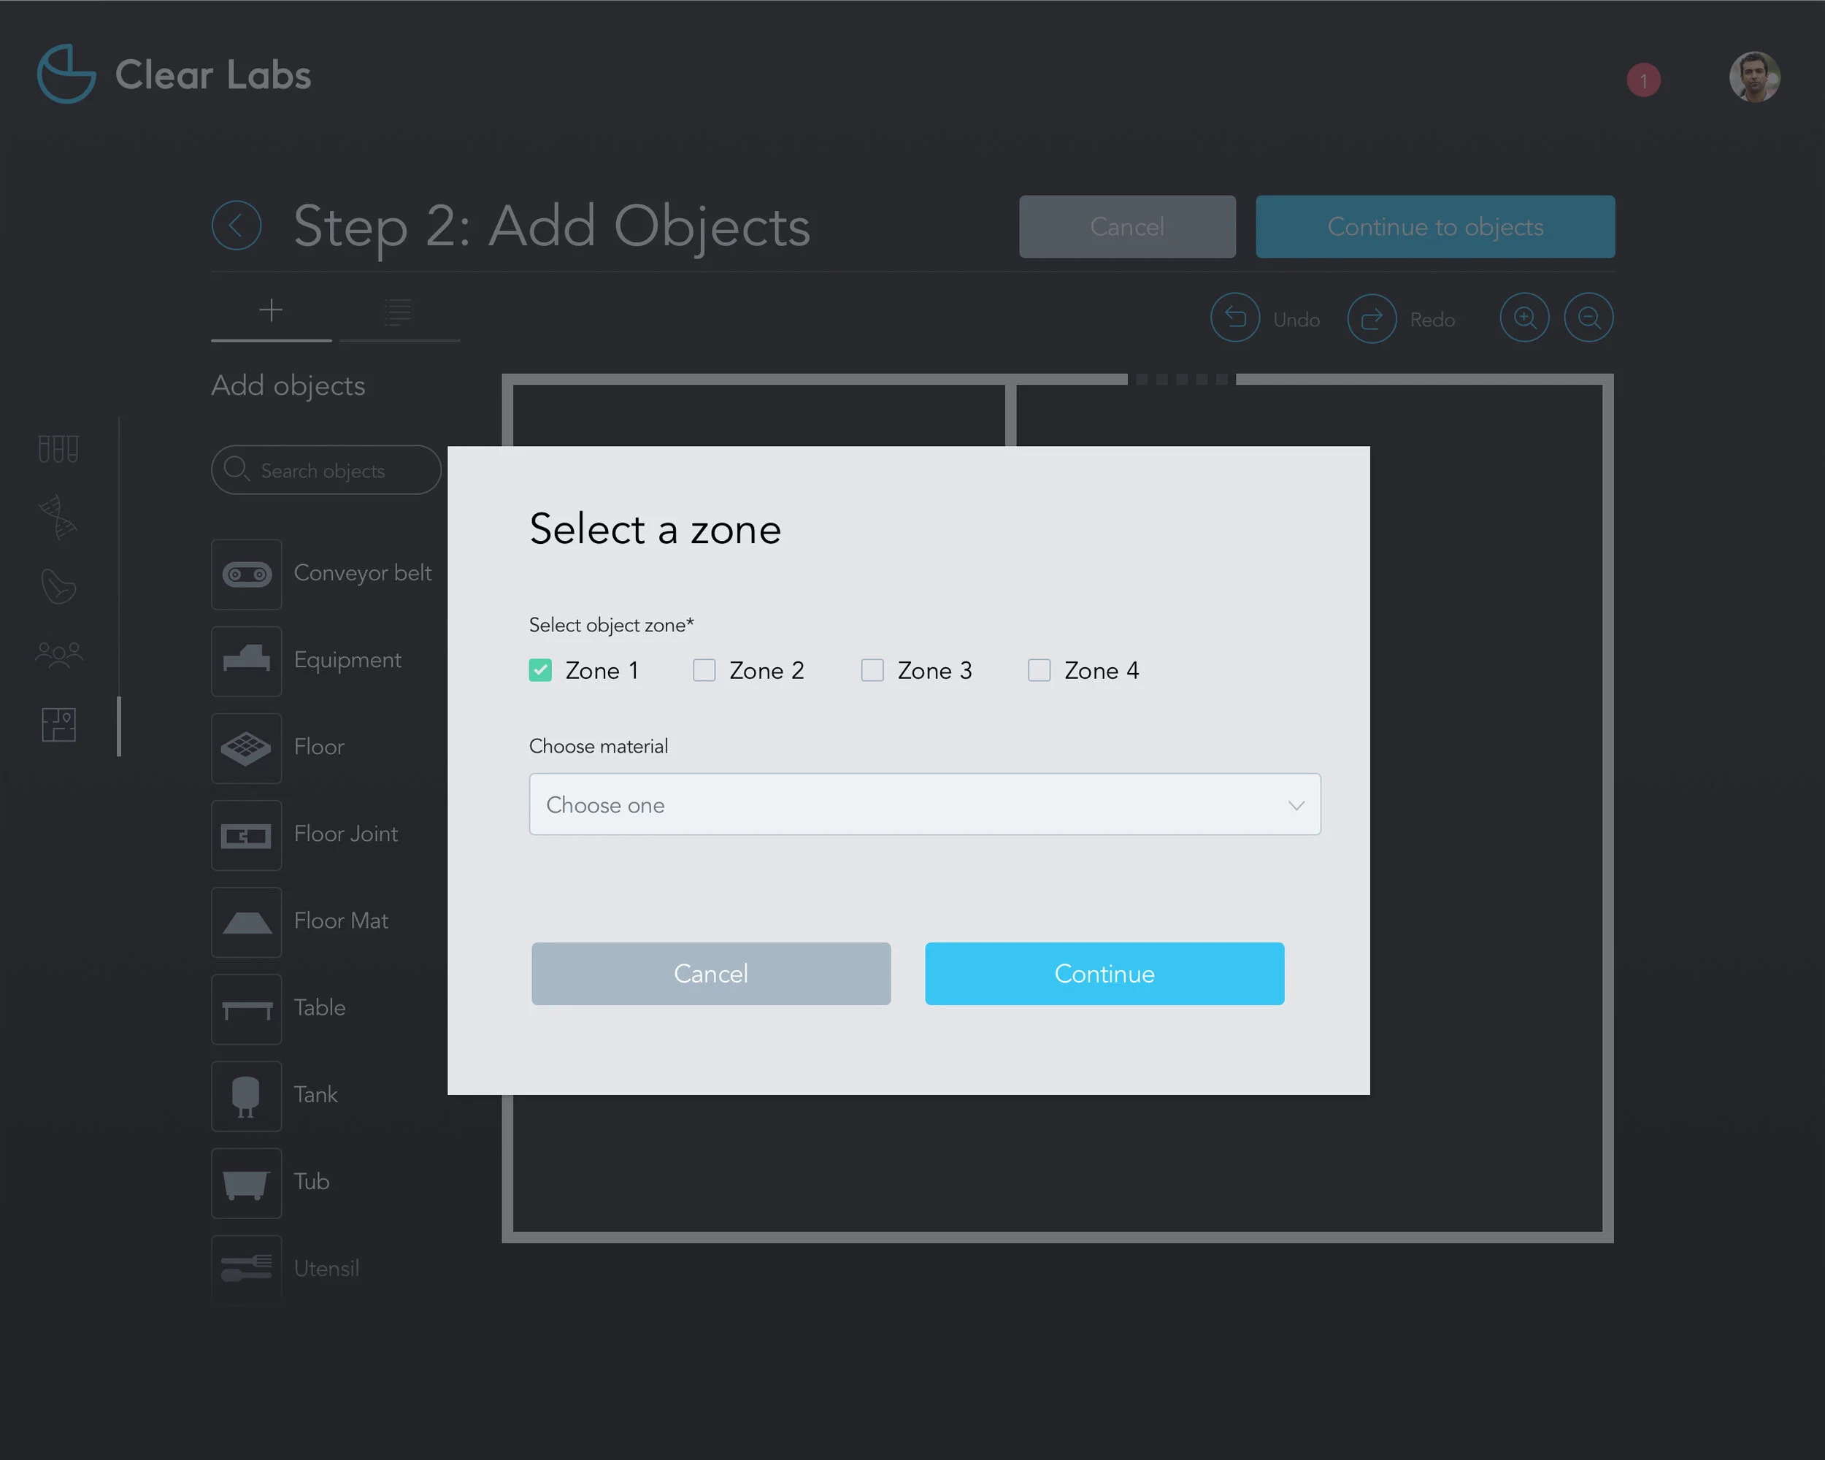This screenshot has height=1460, width=1825.
Task: Uncheck the Zone 1 checkbox
Action: point(540,670)
